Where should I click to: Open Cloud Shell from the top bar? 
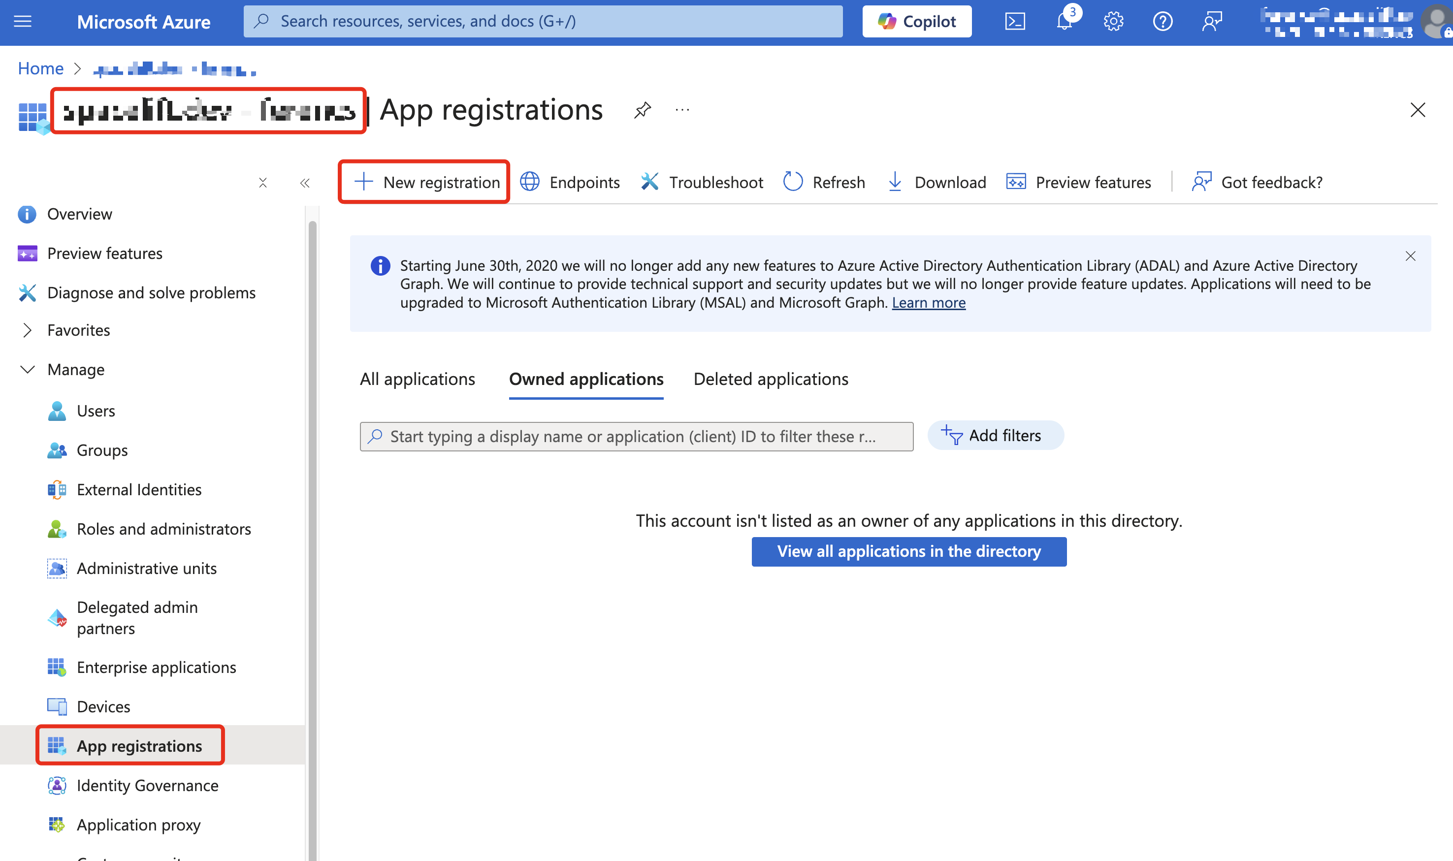tap(1015, 22)
